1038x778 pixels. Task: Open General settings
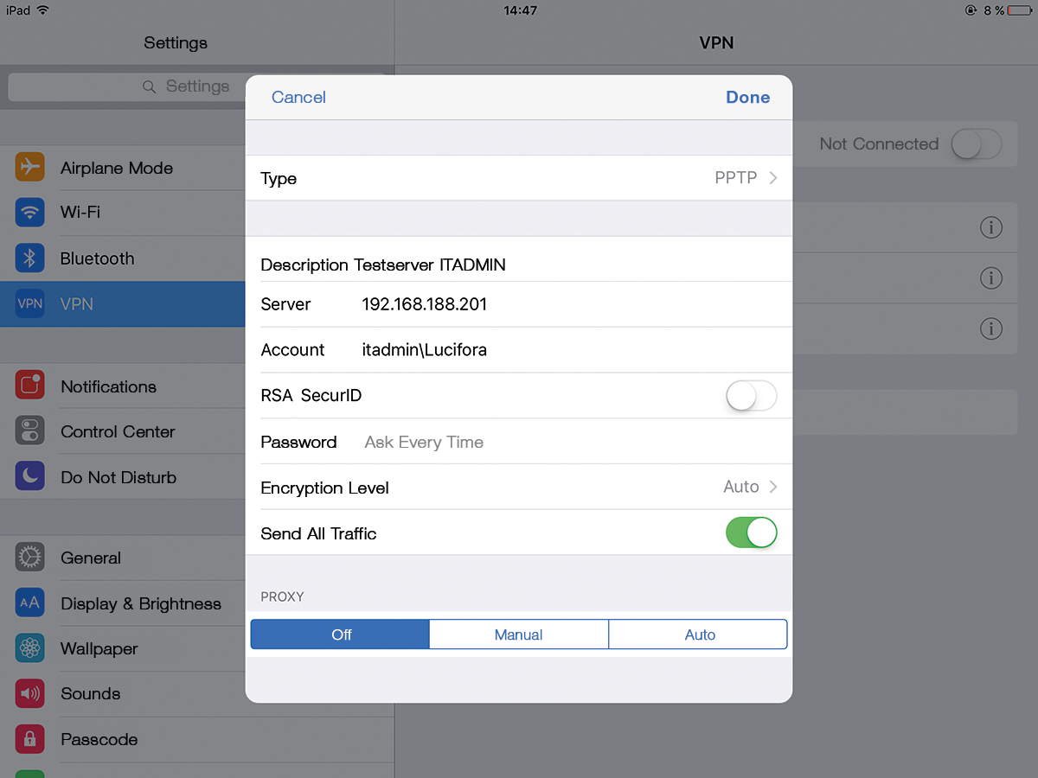[x=91, y=558]
